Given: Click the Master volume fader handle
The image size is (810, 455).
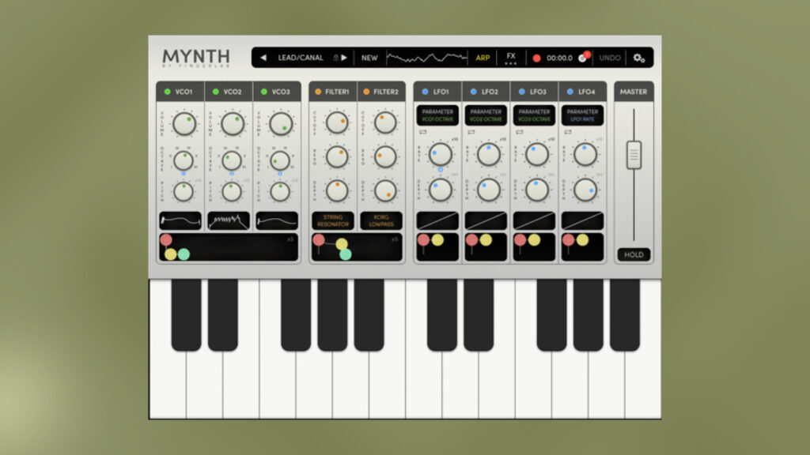Looking at the screenshot, I should 634,154.
